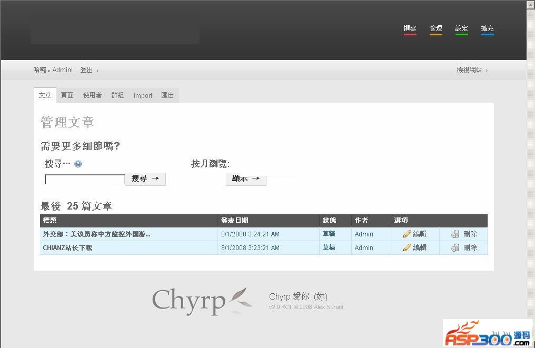Open the 設定 (Settings) navigation item
The image size is (535, 348).
pyautogui.click(x=461, y=28)
